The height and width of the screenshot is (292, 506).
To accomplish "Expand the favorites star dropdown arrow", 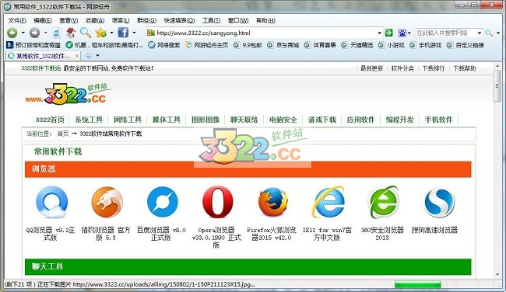I will [x=111, y=33].
